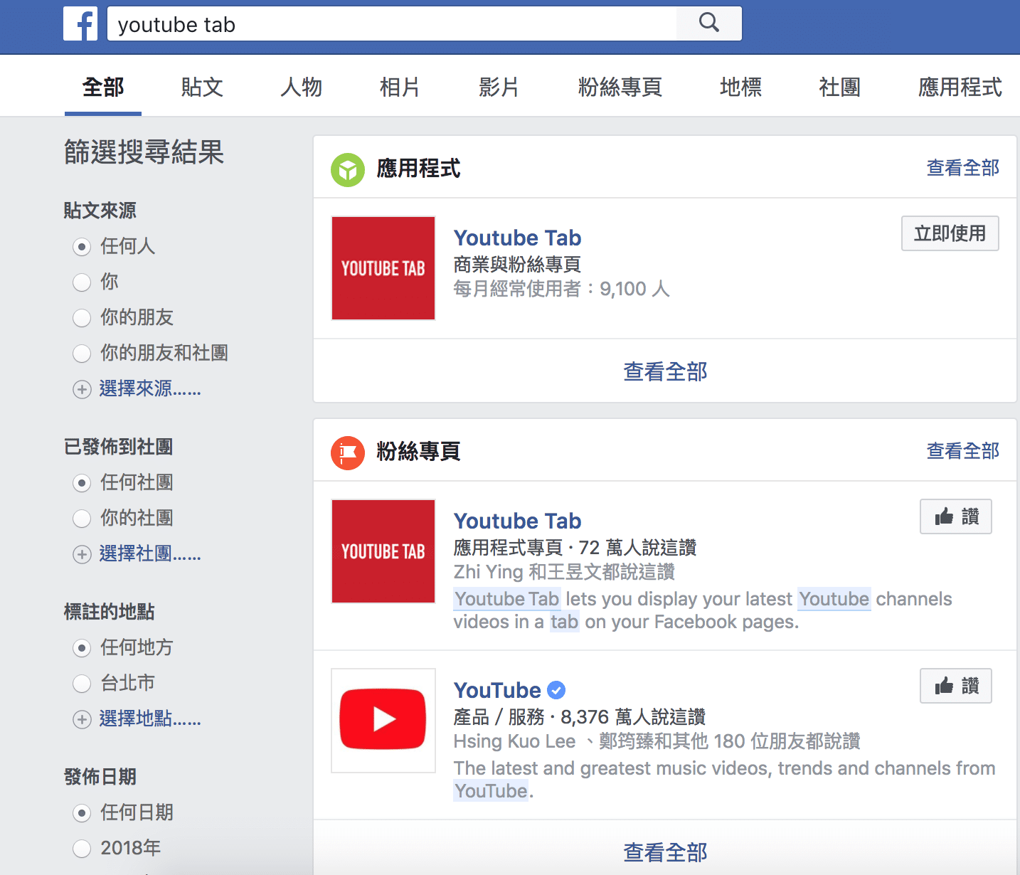
Task: Open the YouTube play logo thumbnail
Action: click(x=383, y=721)
